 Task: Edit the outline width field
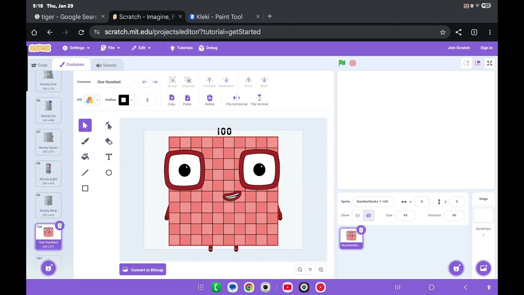click(x=147, y=100)
